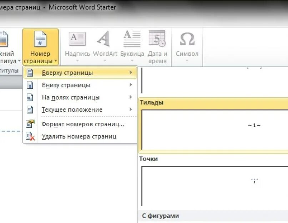Click the Тильды gallery heading
The width and height of the screenshot is (288, 223).
click(152, 102)
